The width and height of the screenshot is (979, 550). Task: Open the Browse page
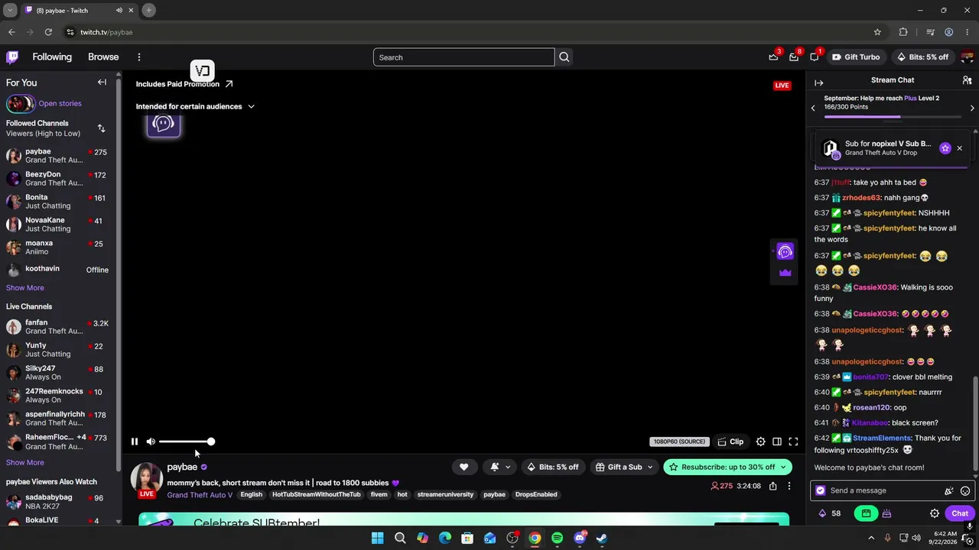[x=103, y=57]
